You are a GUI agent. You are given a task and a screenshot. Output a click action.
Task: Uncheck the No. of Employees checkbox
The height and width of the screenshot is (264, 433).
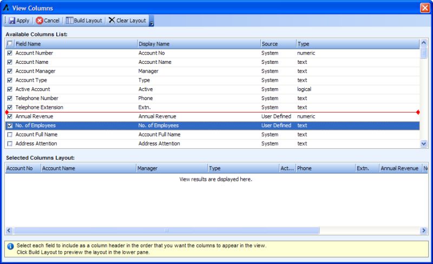tap(10, 126)
